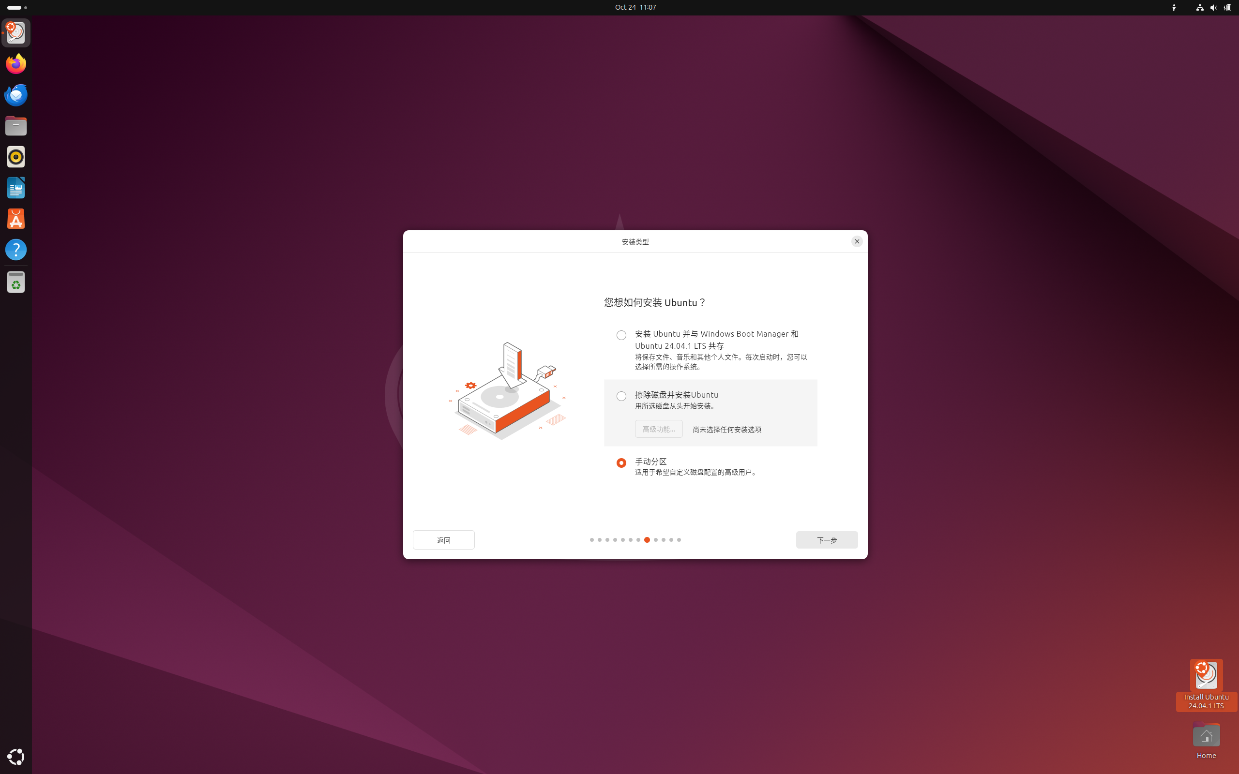Open the Ubuntu installer icon in dock
Image resolution: width=1239 pixels, height=774 pixels.
click(x=16, y=33)
